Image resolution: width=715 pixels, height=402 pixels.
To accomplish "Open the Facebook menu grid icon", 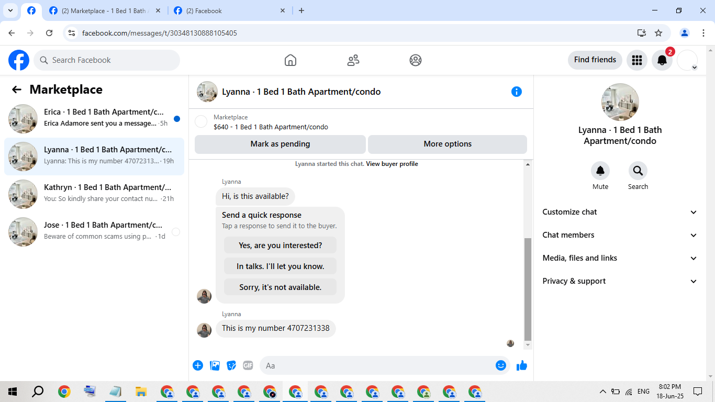I will (x=637, y=60).
